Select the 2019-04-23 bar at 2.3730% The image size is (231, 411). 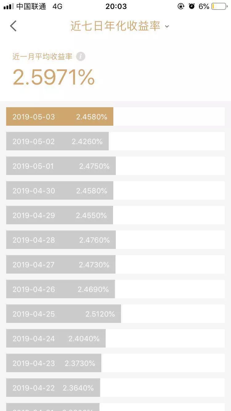tap(54, 363)
